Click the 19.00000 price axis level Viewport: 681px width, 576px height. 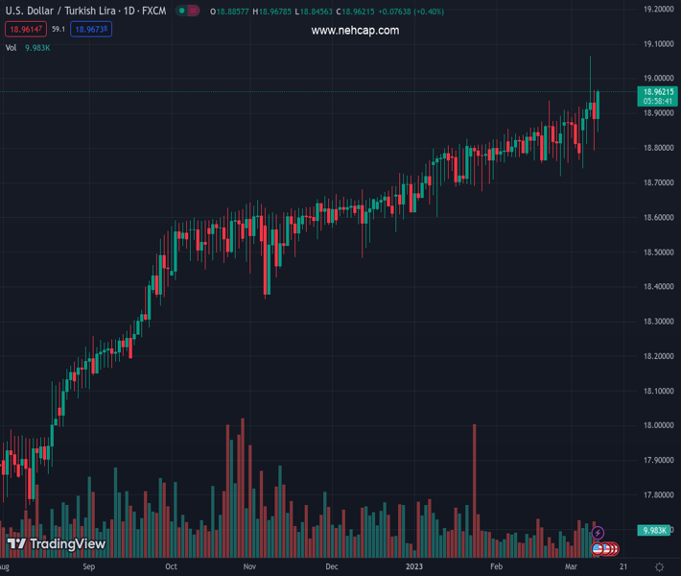(657, 79)
